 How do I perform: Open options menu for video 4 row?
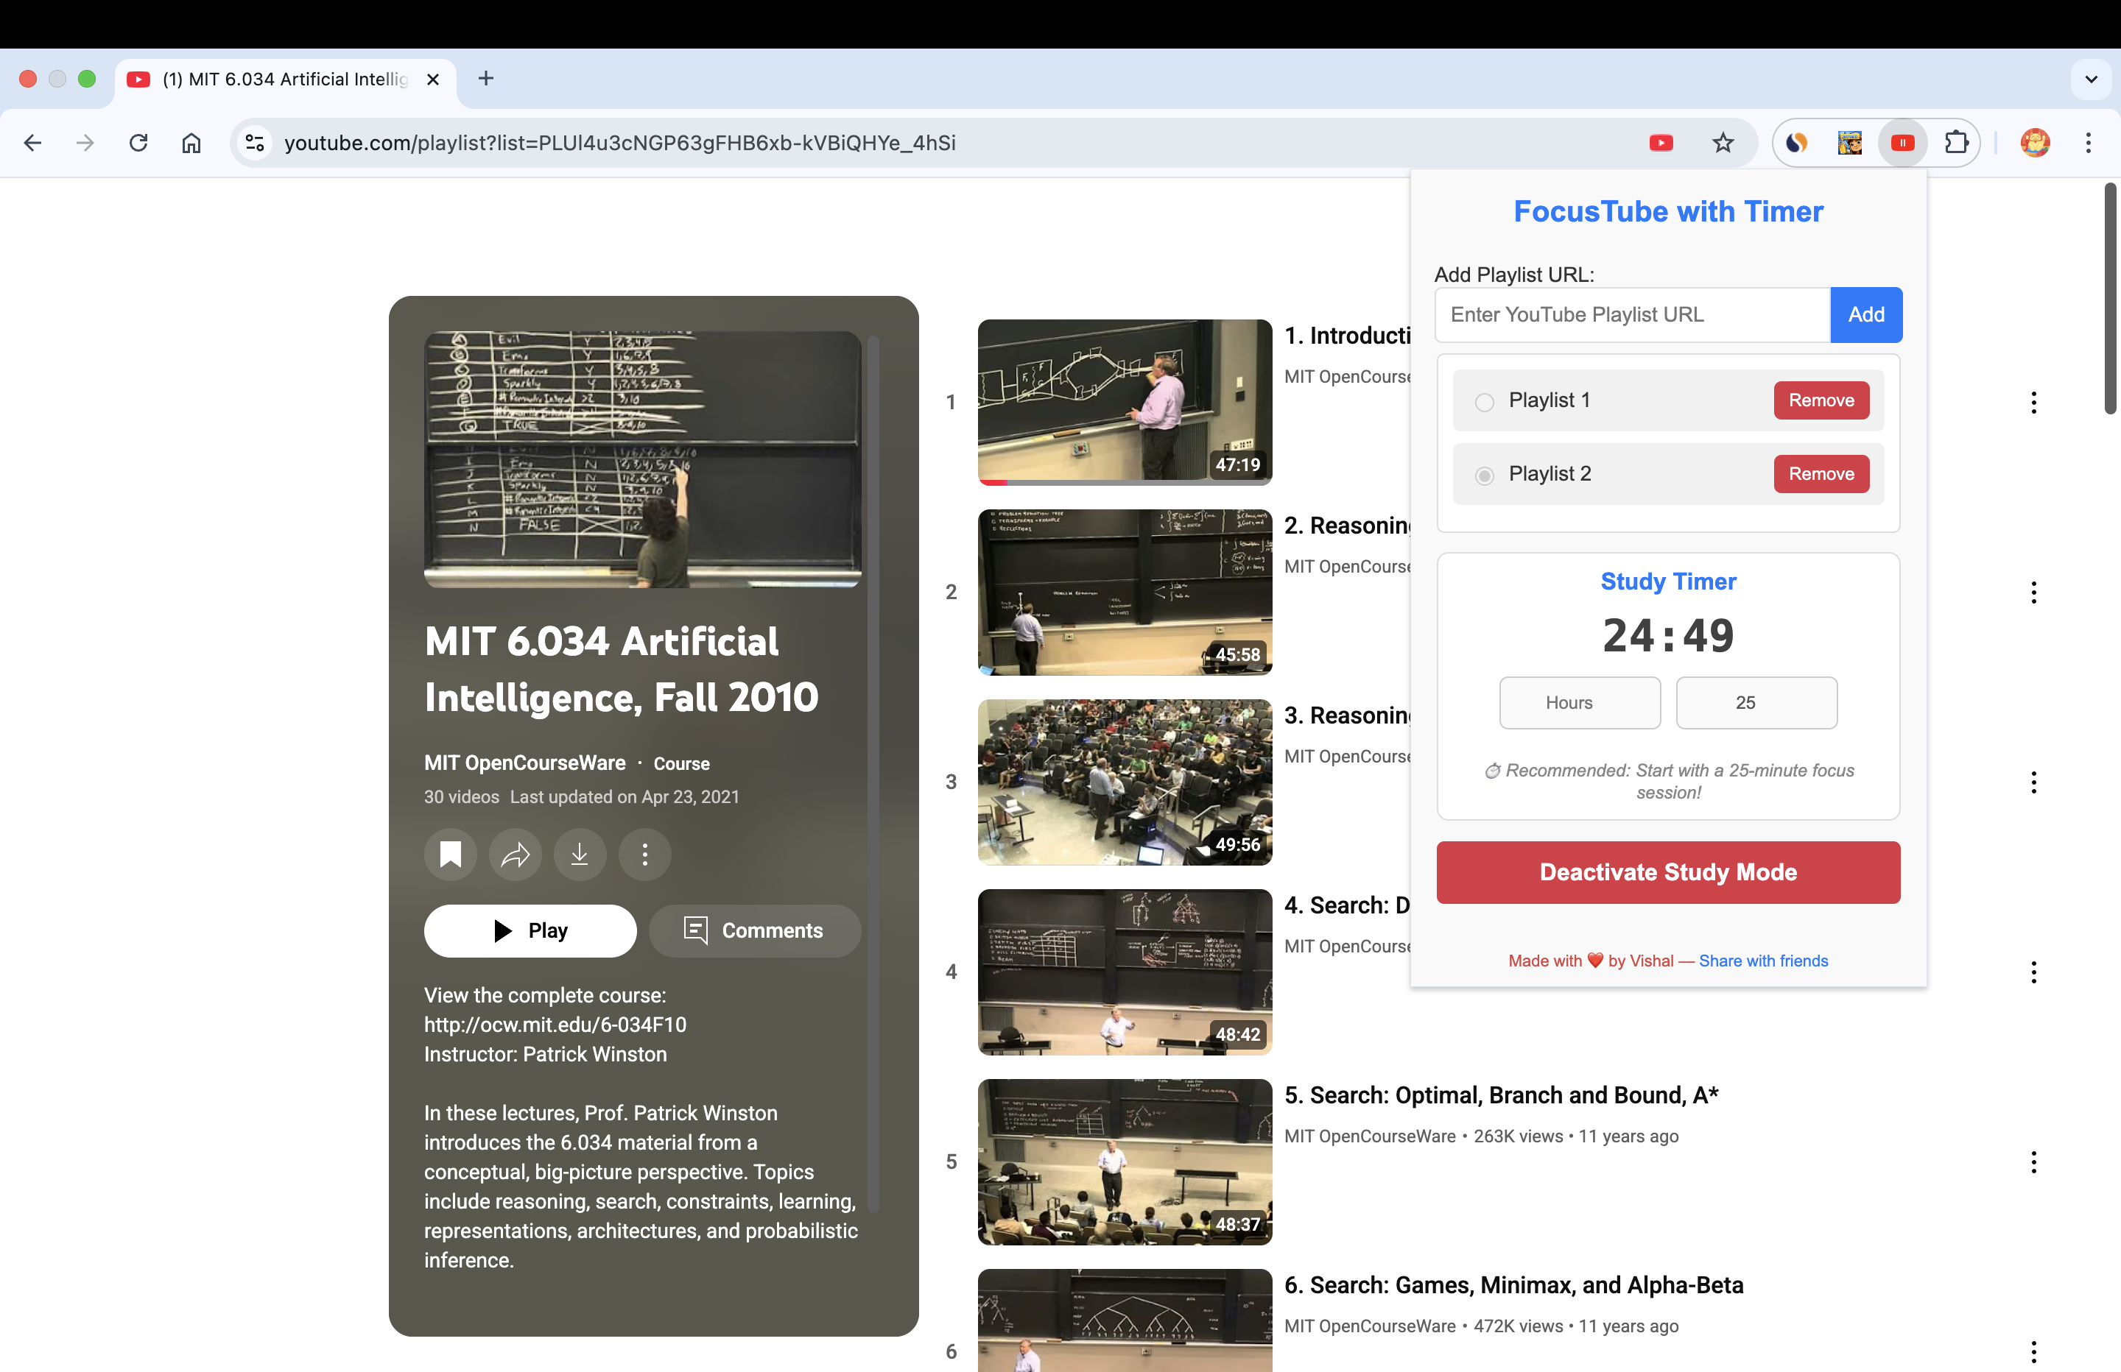tap(2033, 972)
